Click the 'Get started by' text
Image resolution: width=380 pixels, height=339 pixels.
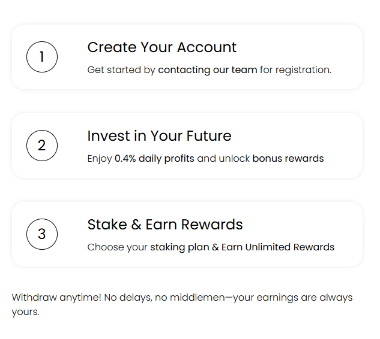(x=121, y=70)
